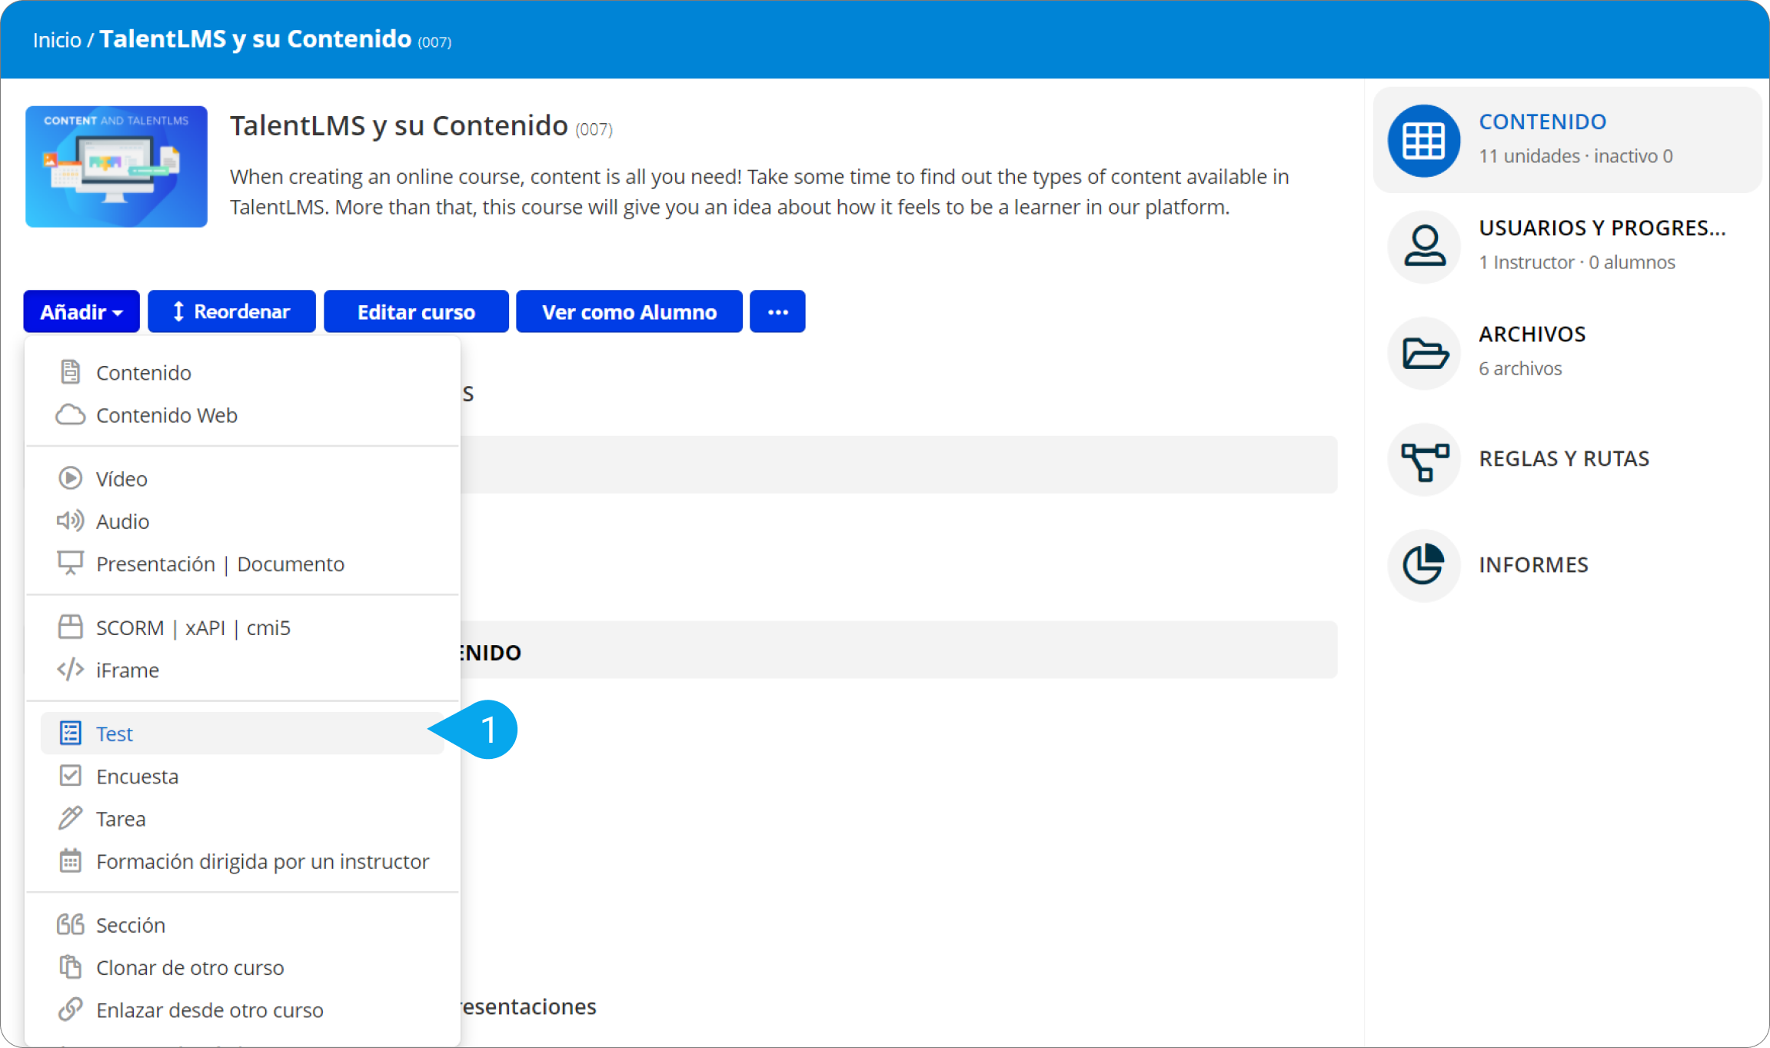The width and height of the screenshot is (1770, 1048).
Task: Click the chain link icon for Enlazar
Action: [70, 1009]
